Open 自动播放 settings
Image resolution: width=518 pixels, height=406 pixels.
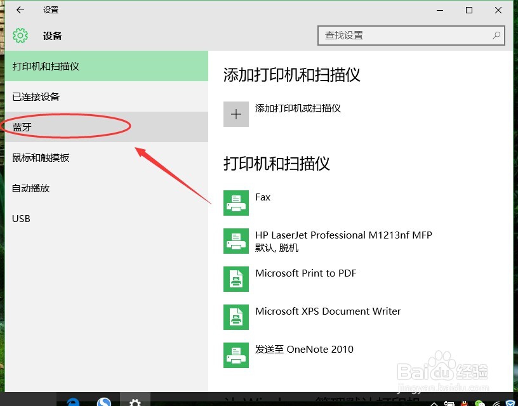point(107,188)
